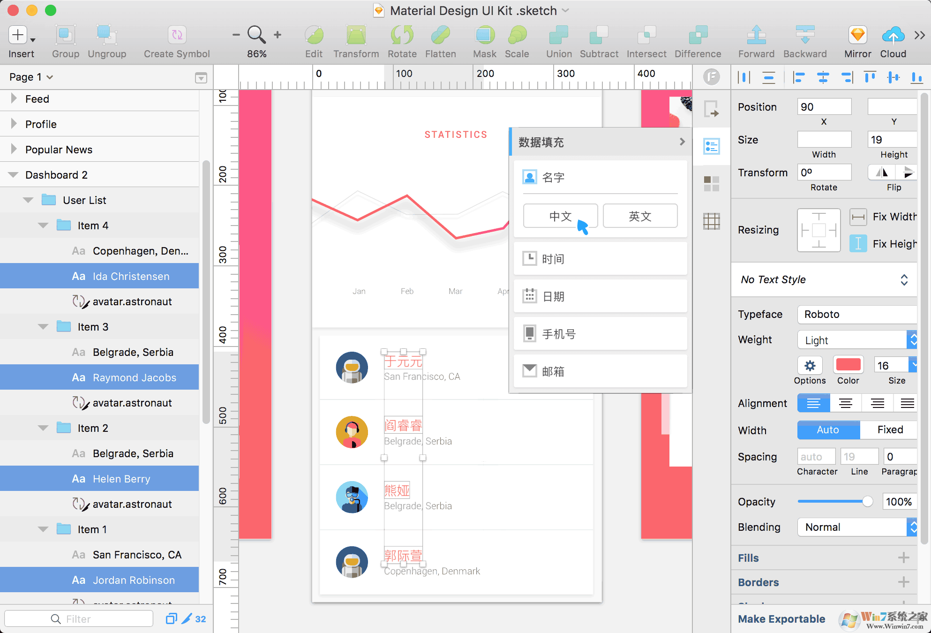The image size is (931, 633).
Task: Click the Bring Forward arrow icon
Action: coord(756,36)
